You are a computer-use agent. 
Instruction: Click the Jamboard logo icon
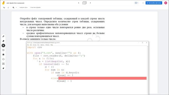3,3
